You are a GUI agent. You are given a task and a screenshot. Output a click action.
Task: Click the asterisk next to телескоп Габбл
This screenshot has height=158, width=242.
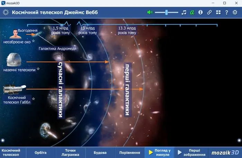tap(33, 99)
